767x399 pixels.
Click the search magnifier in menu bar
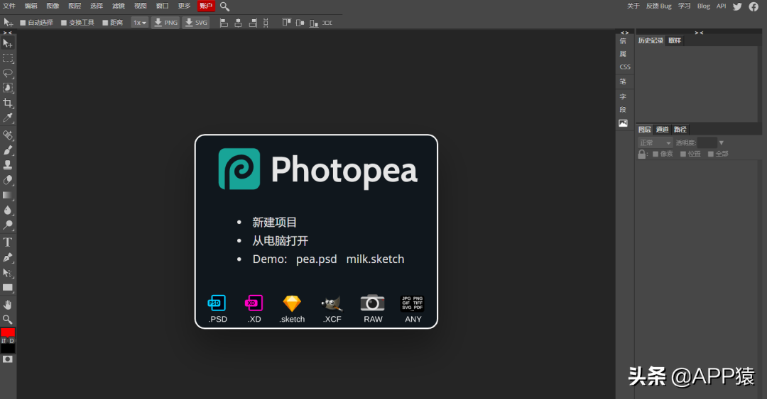[x=224, y=6]
